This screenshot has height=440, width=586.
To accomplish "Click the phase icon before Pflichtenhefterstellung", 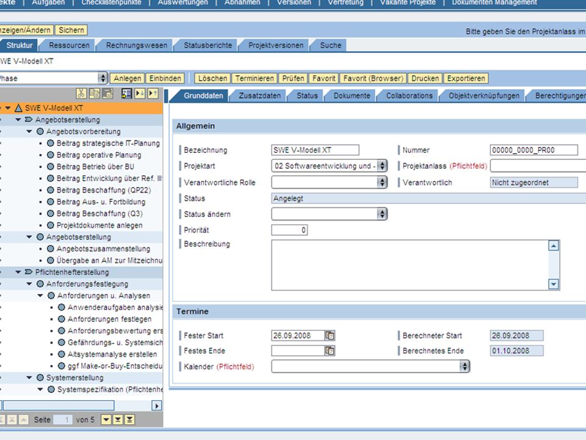I will (29, 272).
